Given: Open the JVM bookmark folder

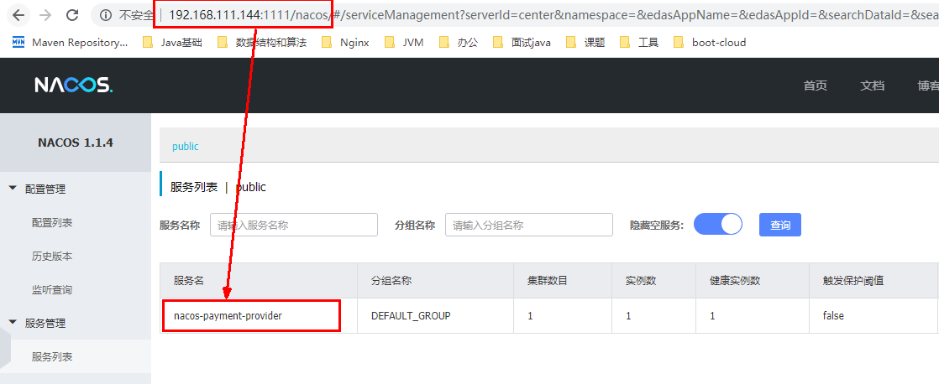Looking at the screenshot, I should pos(404,43).
